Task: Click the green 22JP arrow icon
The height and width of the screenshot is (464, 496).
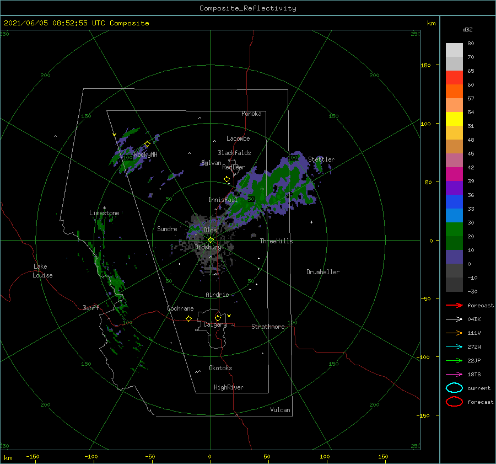Action: (x=454, y=360)
